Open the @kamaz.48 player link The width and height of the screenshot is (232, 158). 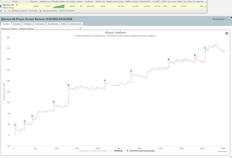point(8,5)
